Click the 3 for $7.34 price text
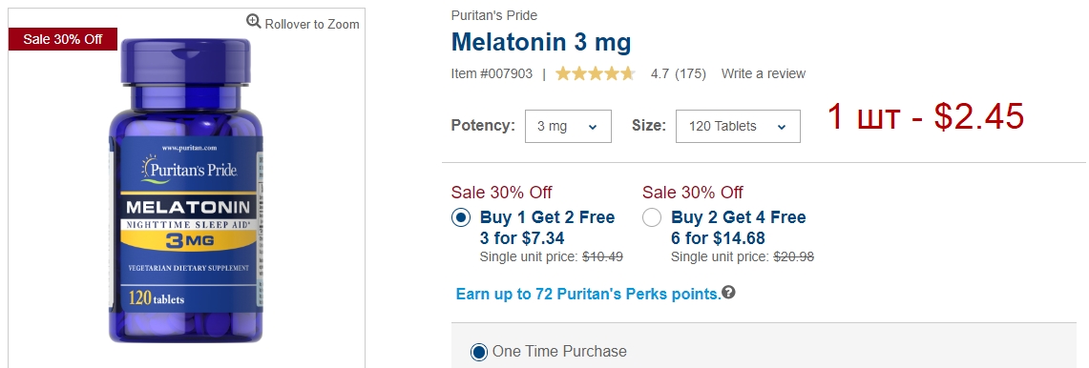This screenshot has height=368, width=1089. pos(521,238)
